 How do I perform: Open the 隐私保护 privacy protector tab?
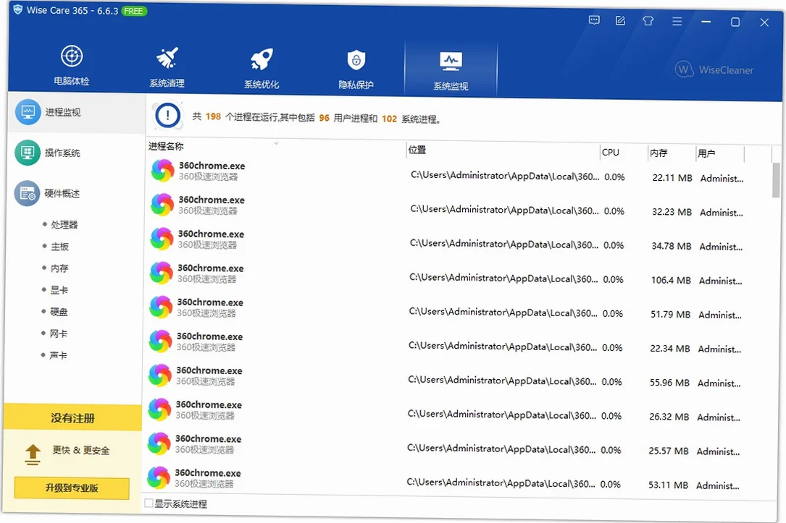(x=356, y=69)
